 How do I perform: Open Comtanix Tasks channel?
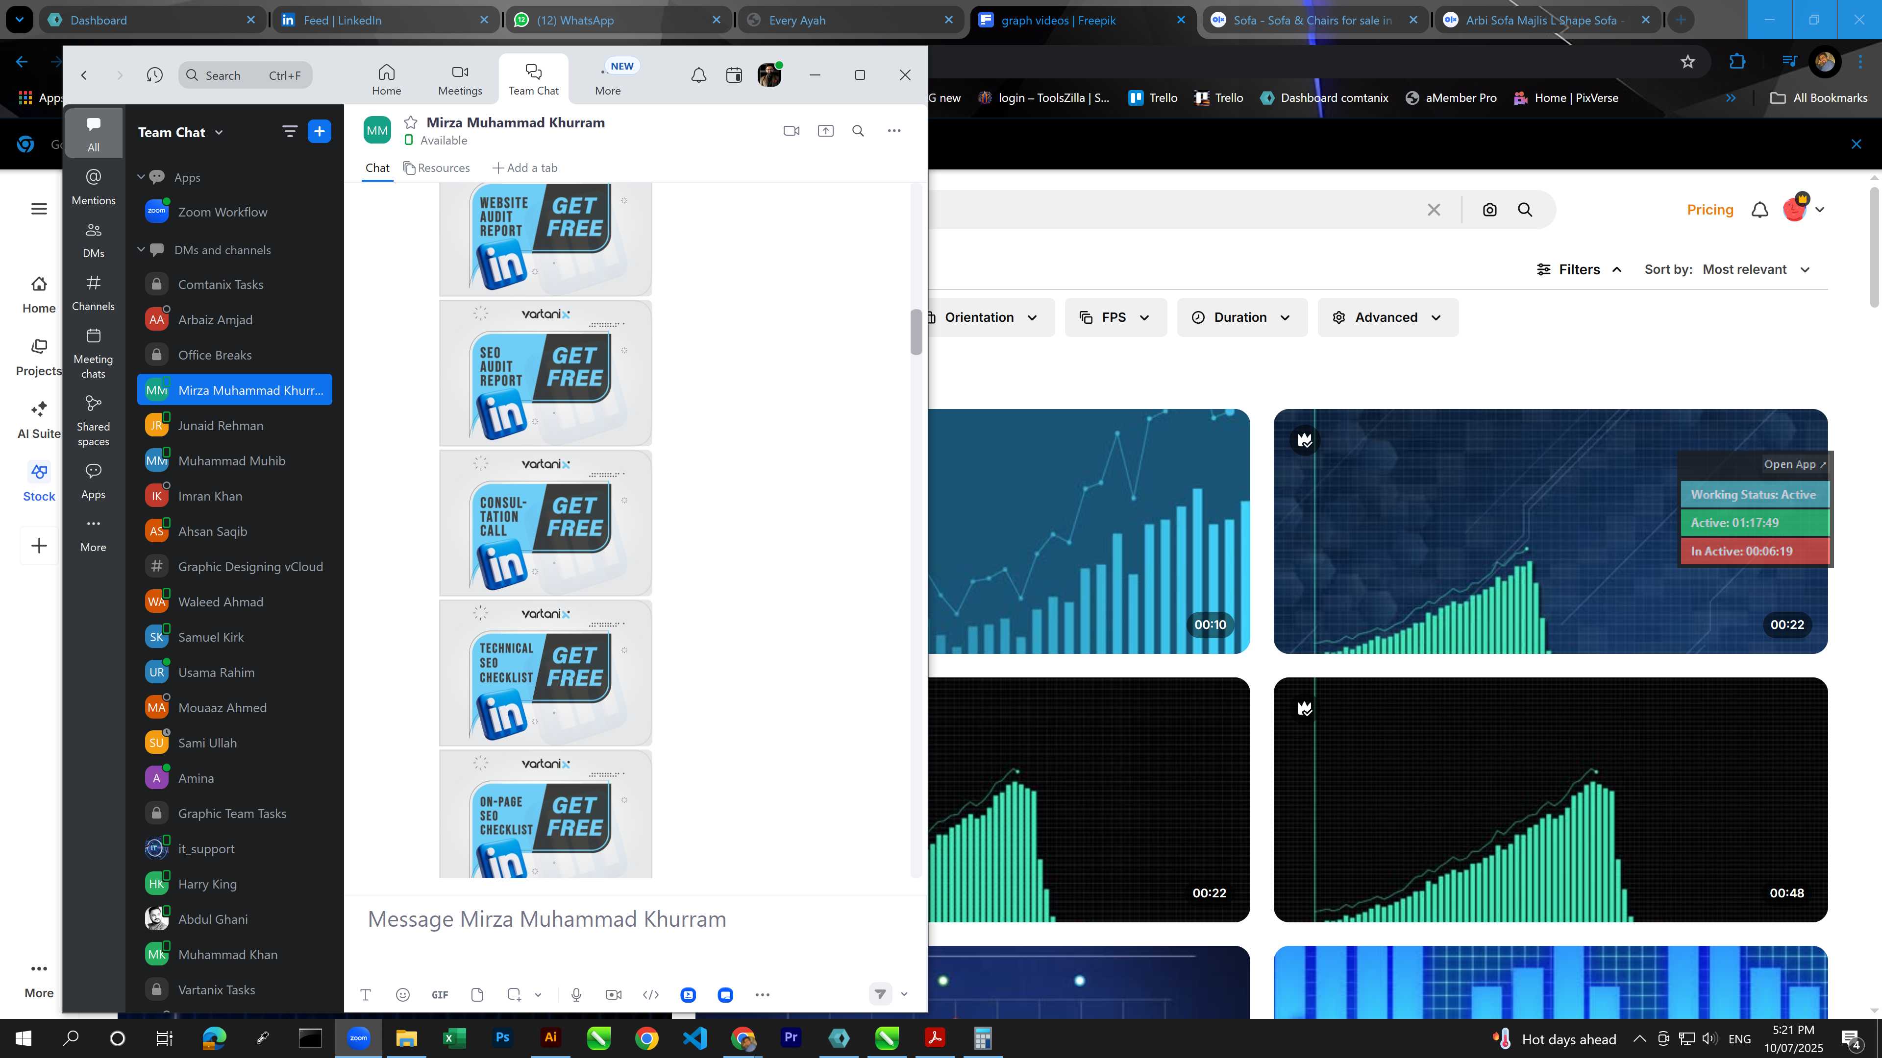(x=235, y=285)
